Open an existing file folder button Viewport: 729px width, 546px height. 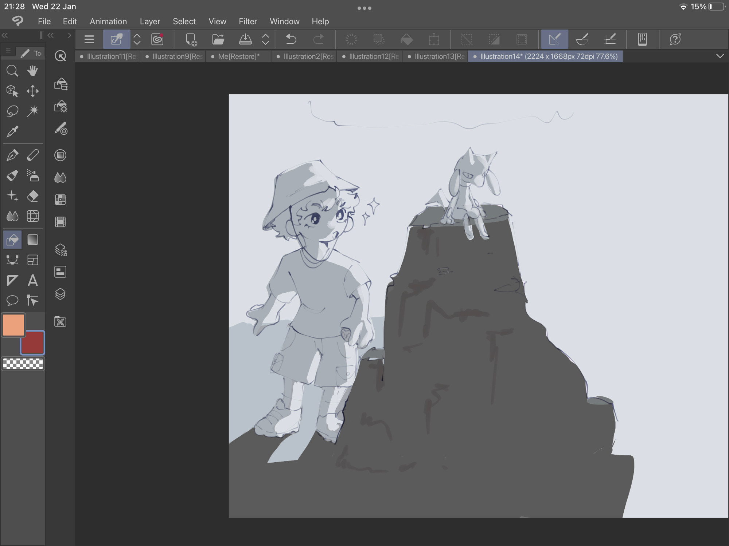click(218, 39)
